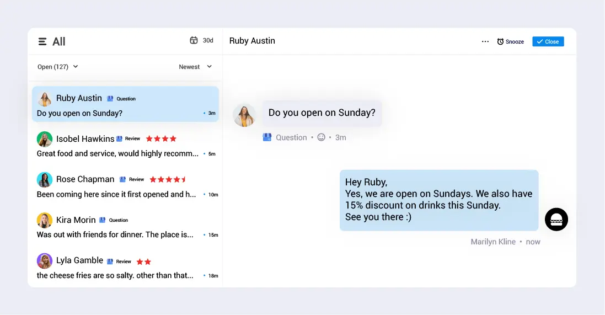
Task: Open the Newest sort dropdown
Action: [x=195, y=67]
